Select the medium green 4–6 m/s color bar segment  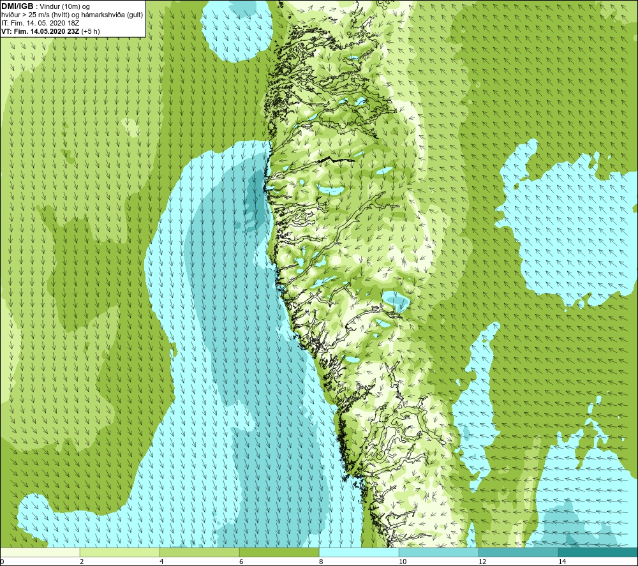tap(199, 552)
